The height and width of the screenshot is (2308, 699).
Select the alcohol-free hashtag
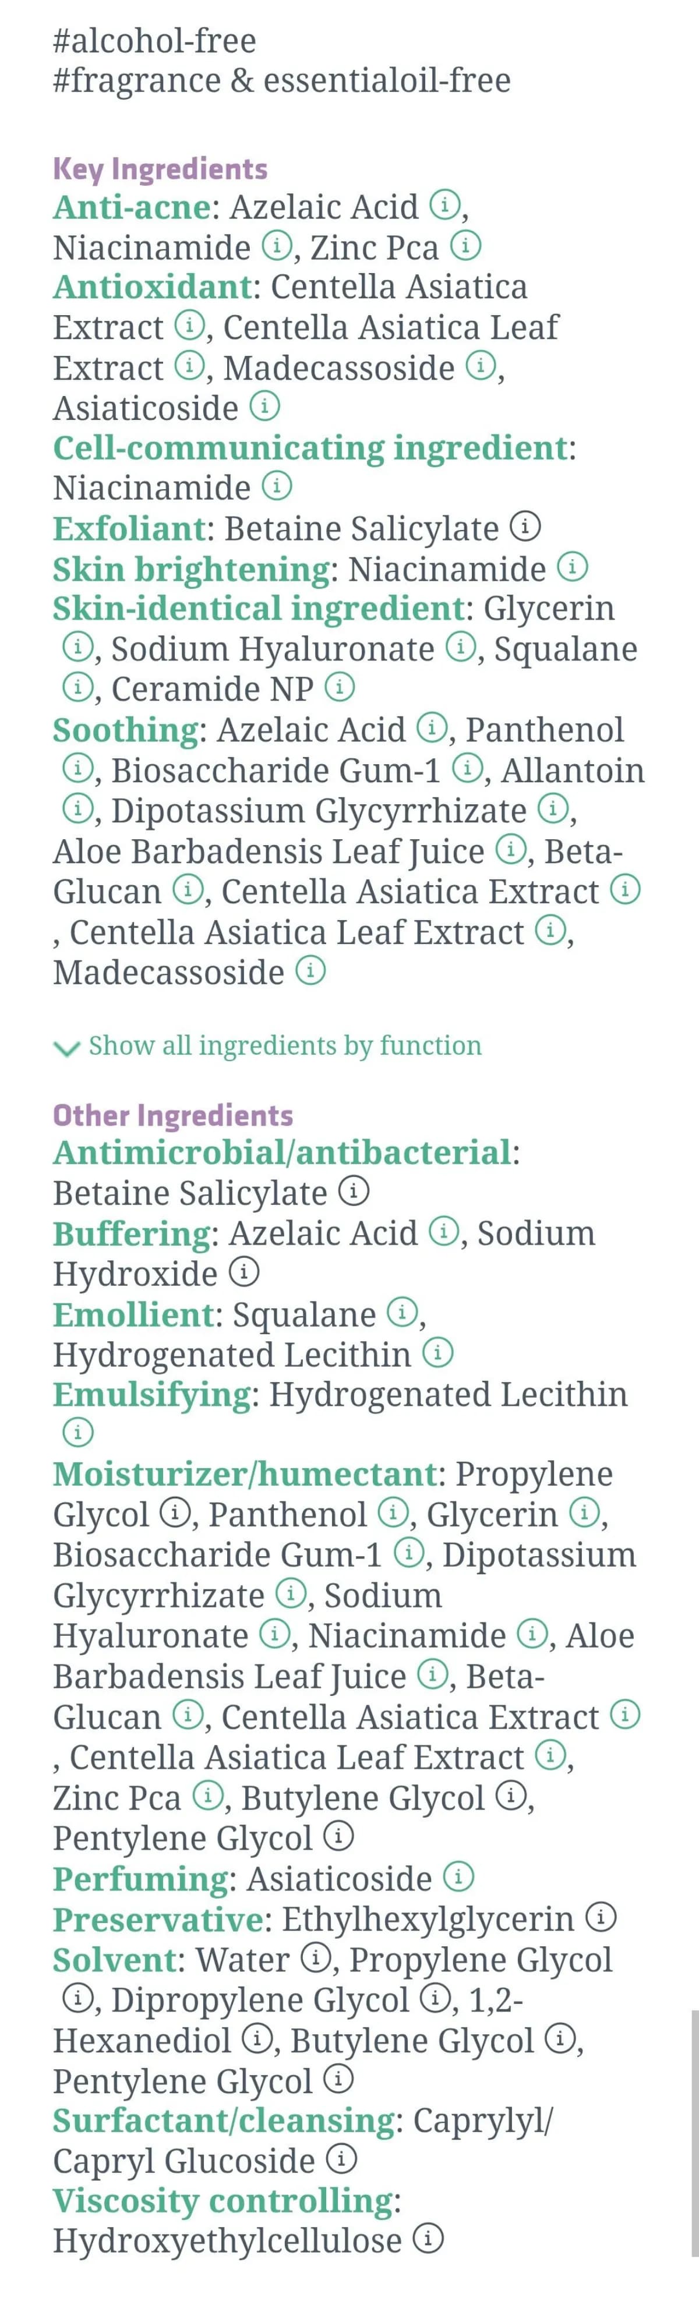pyautogui.click(x=155, y=40)
